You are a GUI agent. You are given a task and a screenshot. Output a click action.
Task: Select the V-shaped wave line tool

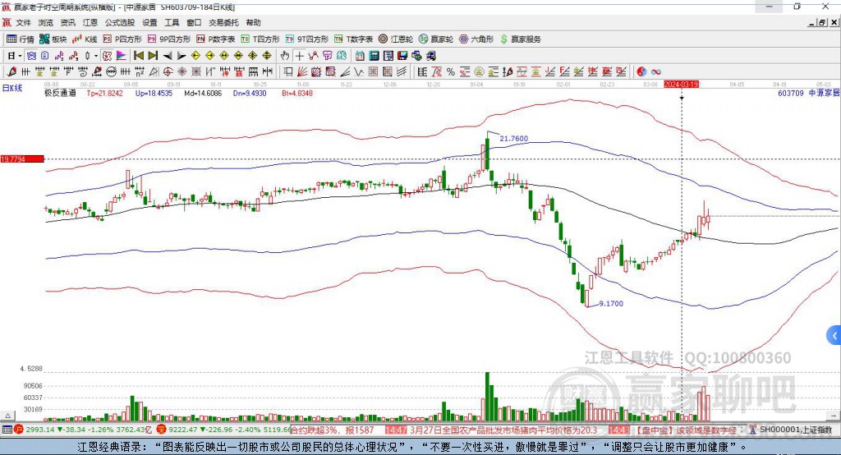(359, 71)
